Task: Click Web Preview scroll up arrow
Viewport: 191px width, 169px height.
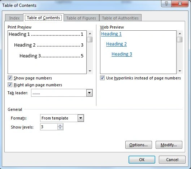Action: tap(180, 34)
